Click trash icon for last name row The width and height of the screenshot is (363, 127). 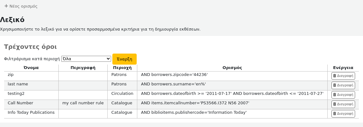click(x=335, y=85)
